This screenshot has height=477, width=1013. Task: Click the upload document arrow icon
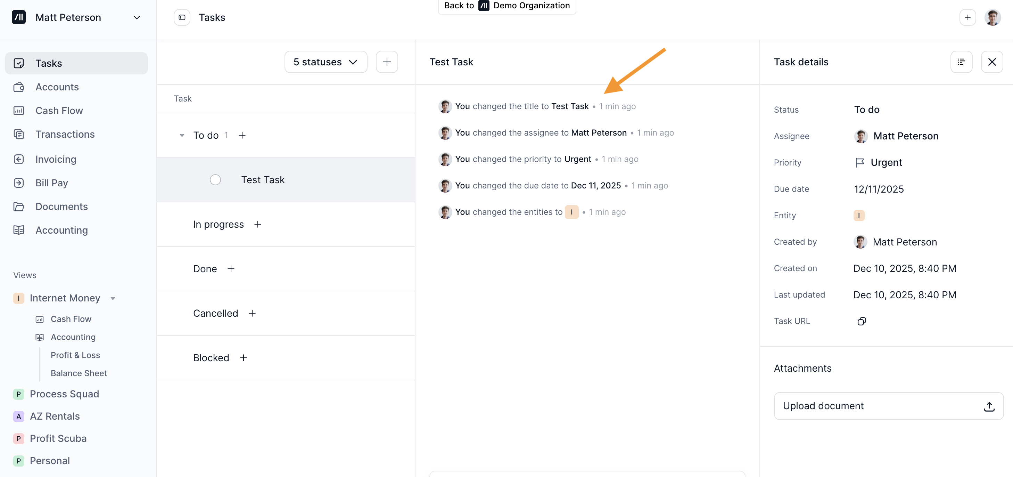(x=989, y=406)
